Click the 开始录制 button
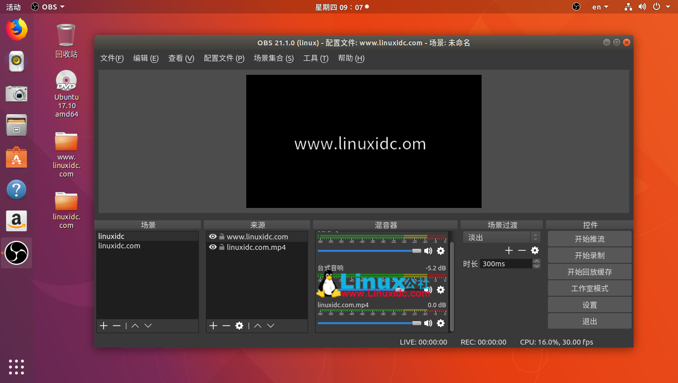 click(x=590, y=255)
